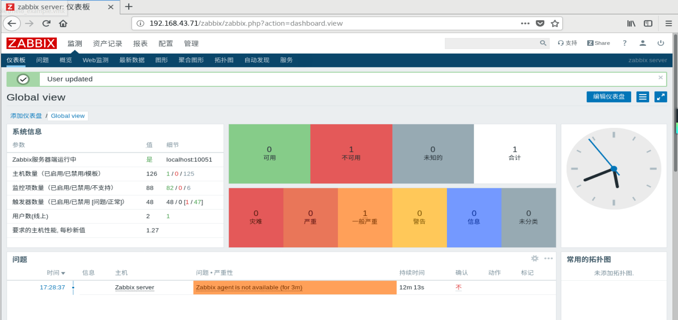Select the 自动发现 submenu tab
The height and width of the screenshot is (320, 678).
pyautogui.click(x=257, y=60)
